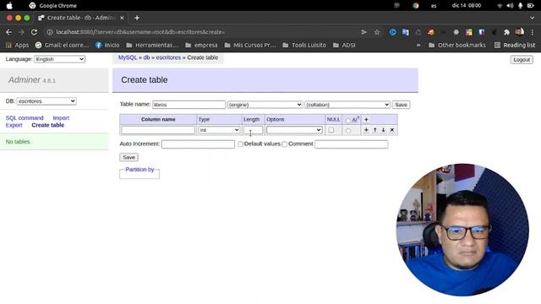Move column row down arrow

coord(383,130)
